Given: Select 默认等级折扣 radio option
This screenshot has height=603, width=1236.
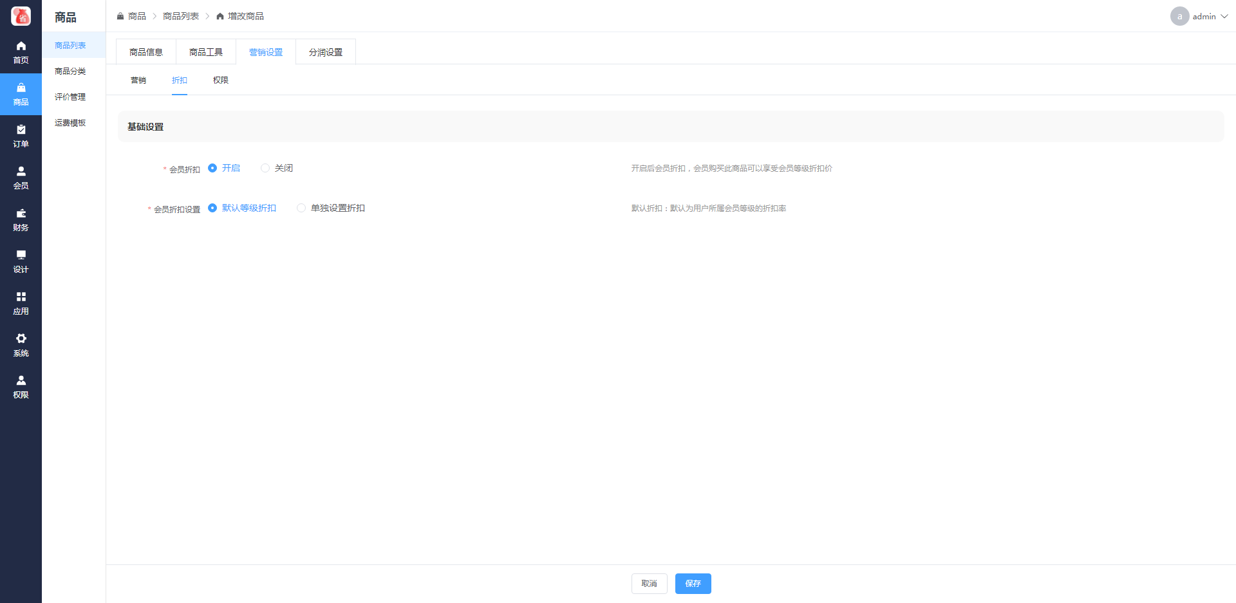Looking at the screenshot, I should pyautogui.click(x=212, y=208).
